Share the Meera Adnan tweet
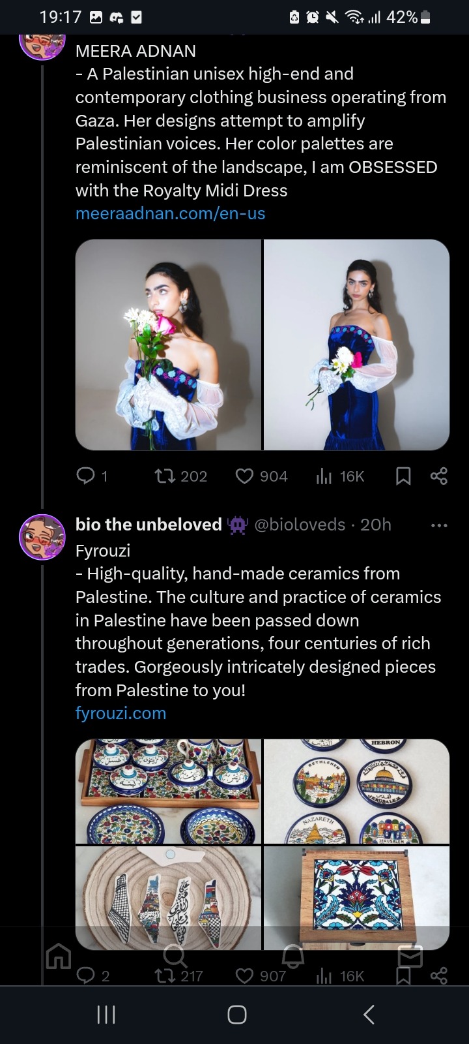The width and height of the screenshot is (469, 1044). point(439,476)
